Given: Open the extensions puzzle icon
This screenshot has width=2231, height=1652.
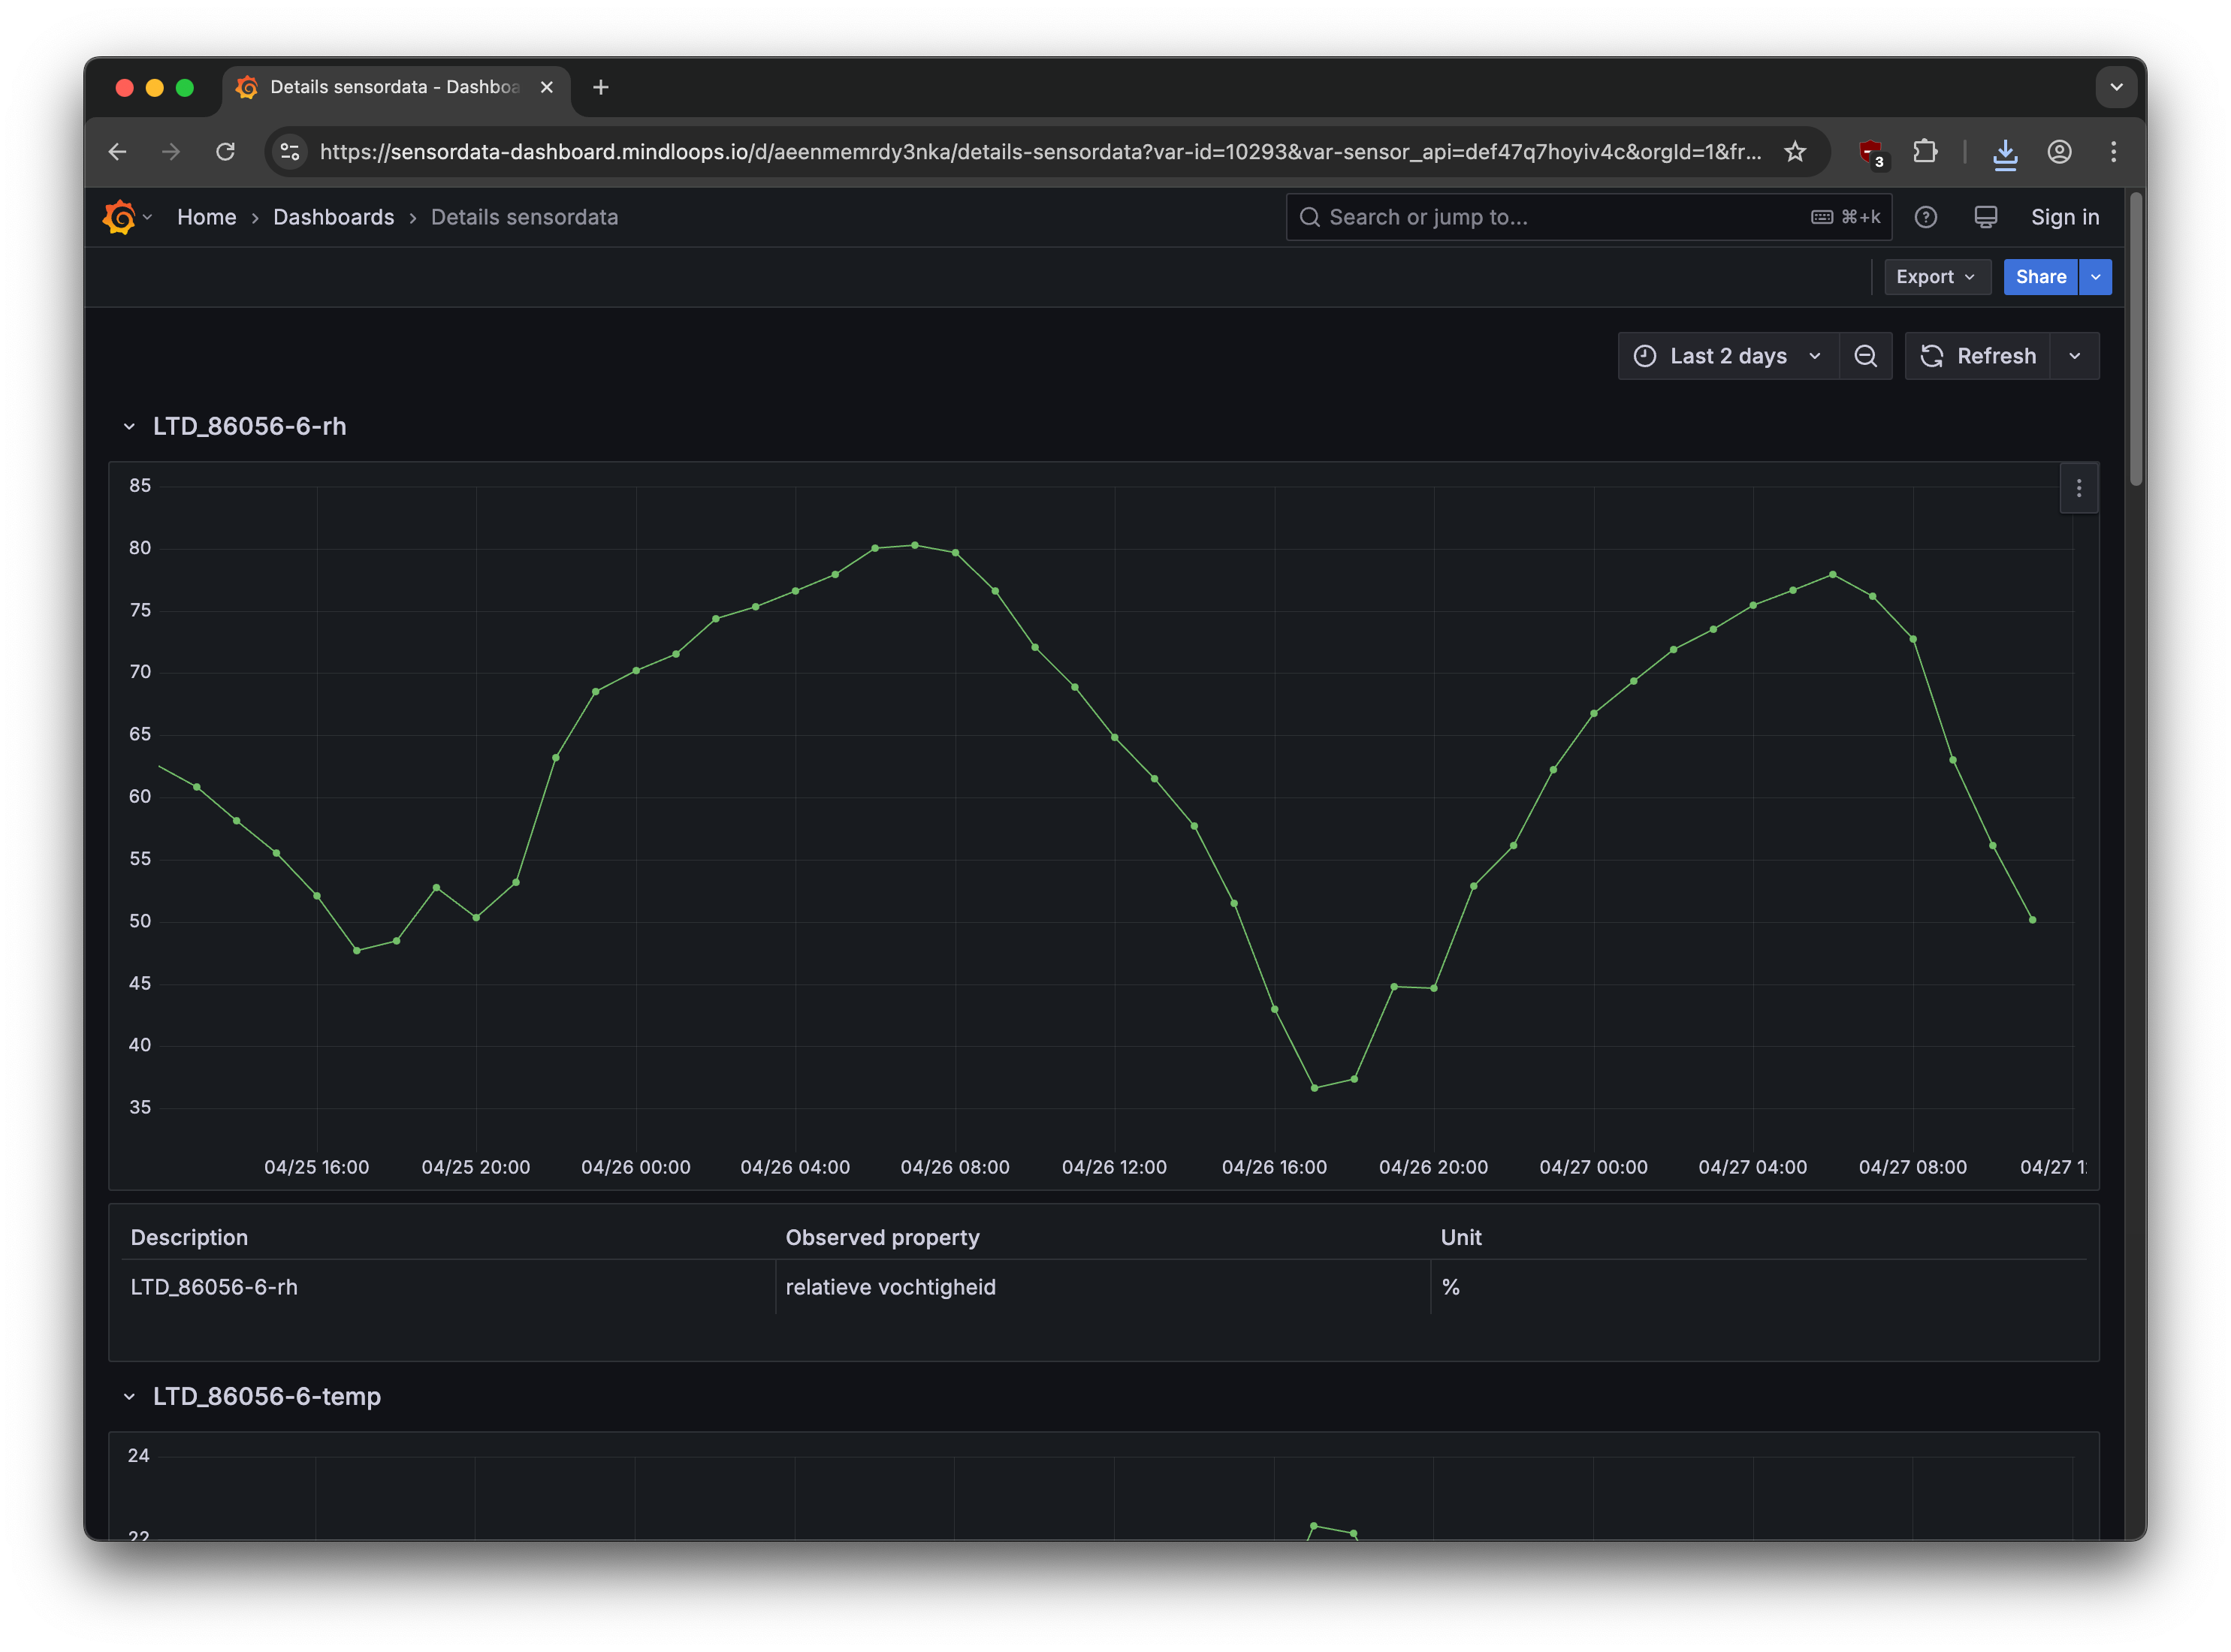Looking at the screenshot, I should tap(1924, 151).
